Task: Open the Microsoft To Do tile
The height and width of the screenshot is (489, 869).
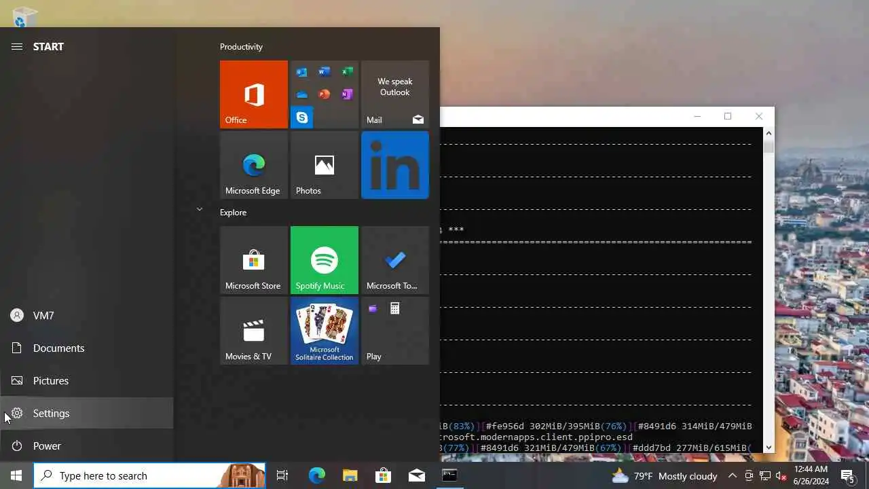Action: click(x=395, y=260)
